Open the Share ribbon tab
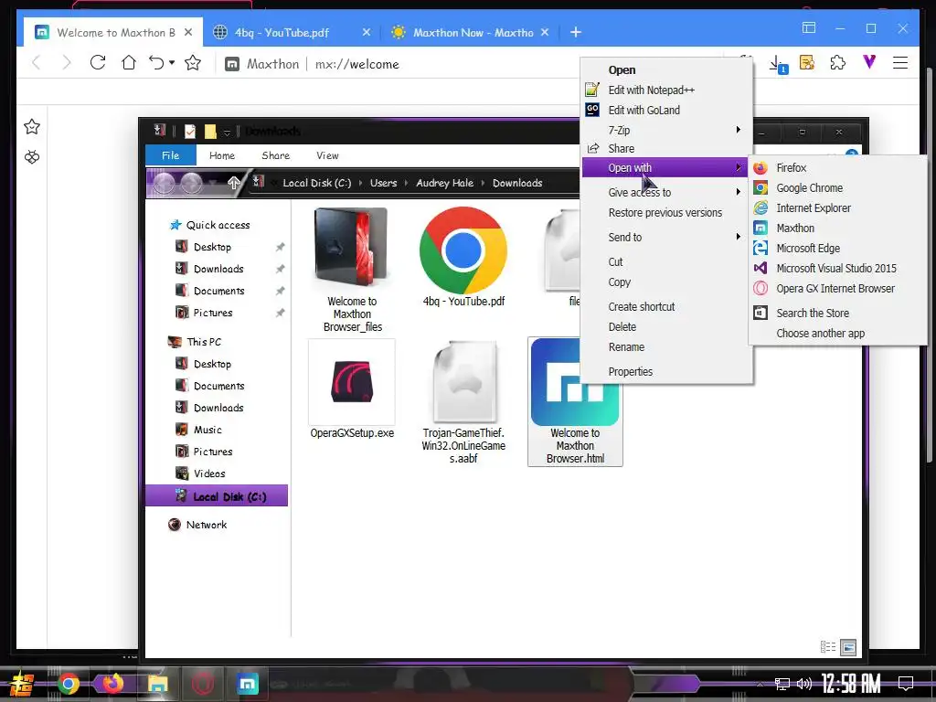This screenshot has width=936, height=702. (x=276, y=155)
